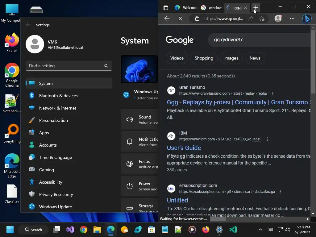Open Privacy & security settings
The width and height of the screenshot is (316, 237).
(x=69, y=194)
